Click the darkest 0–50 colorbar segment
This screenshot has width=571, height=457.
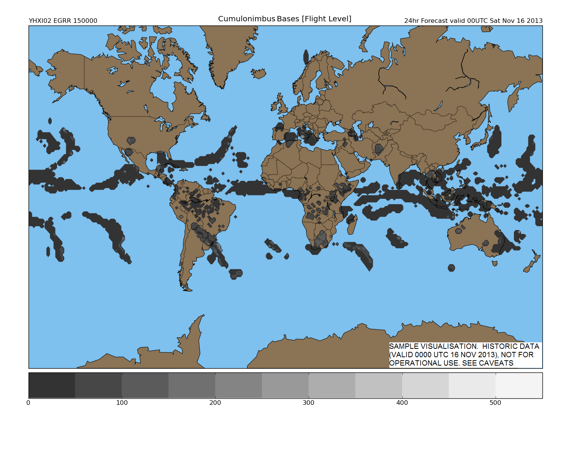[52, 385]
